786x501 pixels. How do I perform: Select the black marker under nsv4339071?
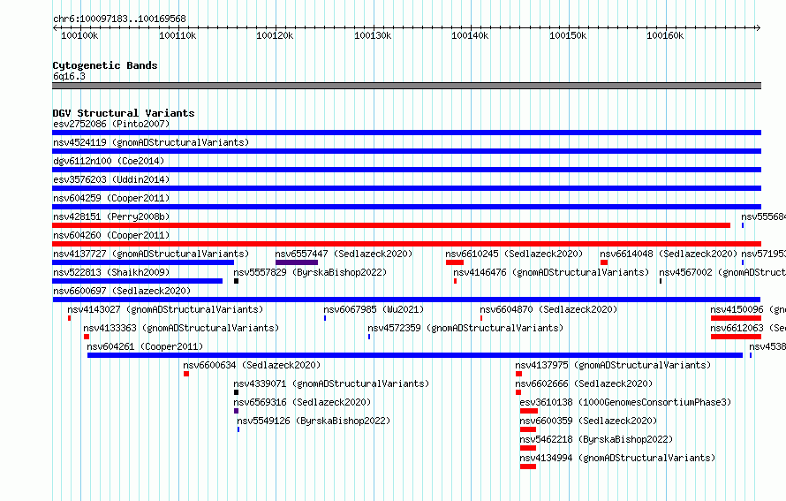(x=236, y=392)
